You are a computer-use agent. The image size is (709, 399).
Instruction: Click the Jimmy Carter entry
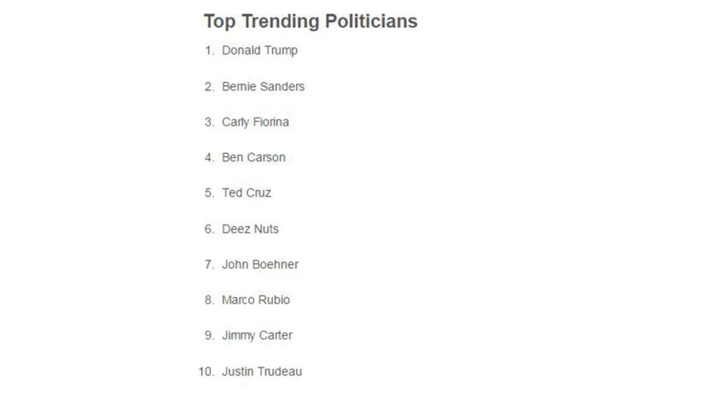(x=257, y=335)
